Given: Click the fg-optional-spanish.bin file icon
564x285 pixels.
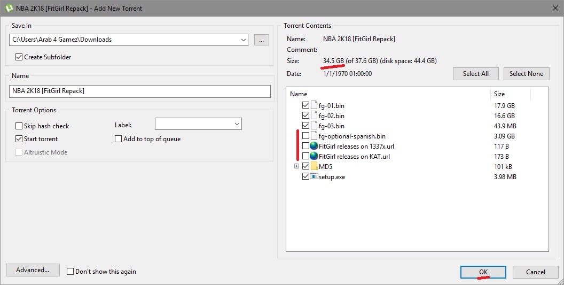Looking at the screenshot, I should (314, 136).
